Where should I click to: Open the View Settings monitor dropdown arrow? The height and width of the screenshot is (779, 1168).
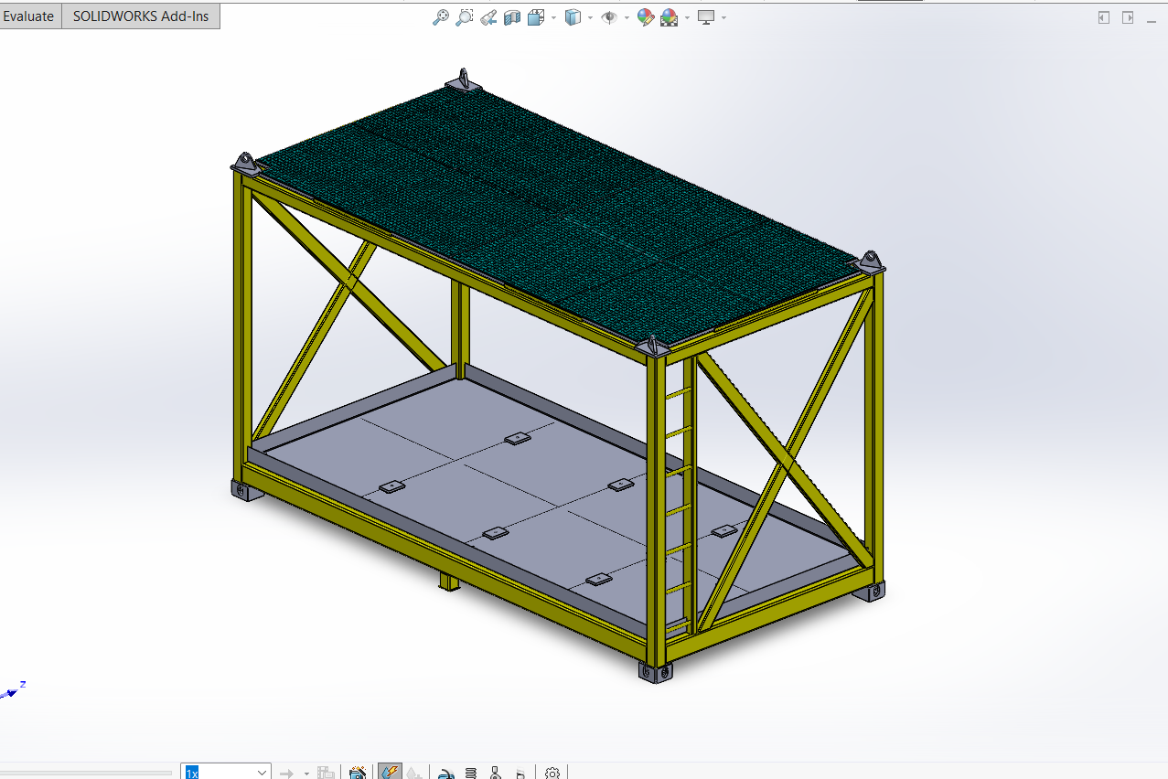point(724,17)
